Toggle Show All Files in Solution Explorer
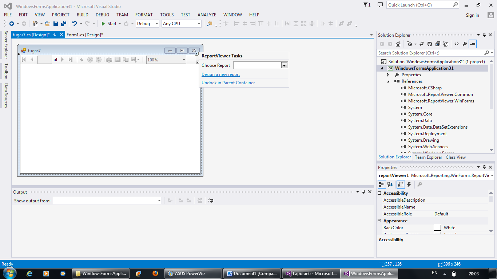 pyautogui.click(x=446, y=44)
